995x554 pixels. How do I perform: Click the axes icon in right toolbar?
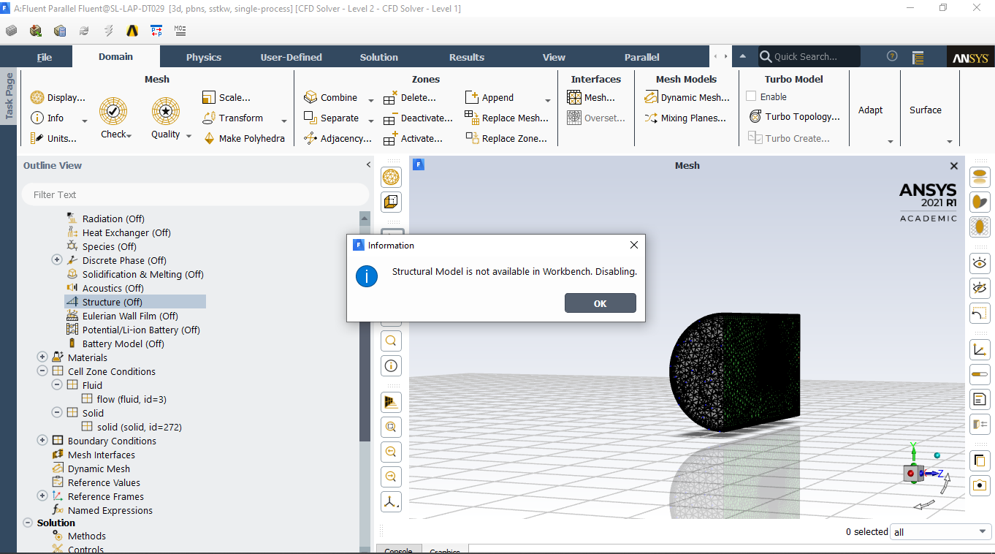coord(980,350)
